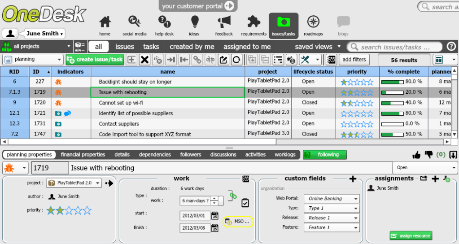Open the roadmaps compass section
Viewport: 459px width, 244px height.
point(313,26)
